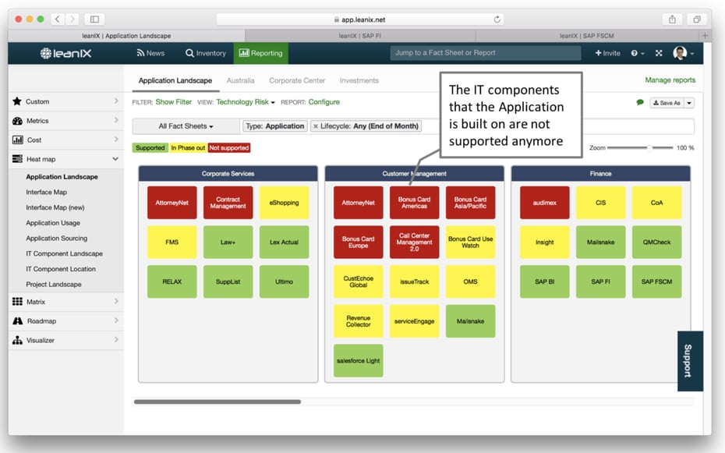Click the Call Center Management 2.0 tile
The width and height of the screenshot is (725, 453).
[x=414, y=242]
